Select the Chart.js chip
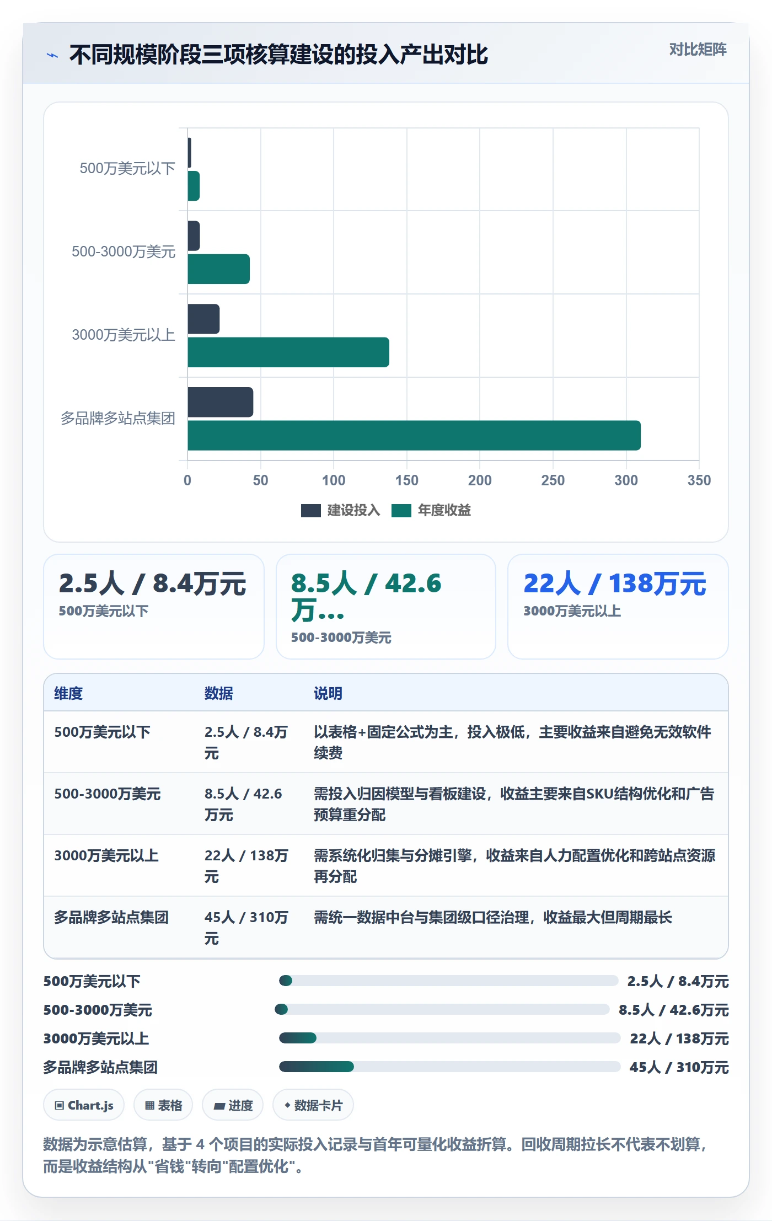 pos(84,1105)
